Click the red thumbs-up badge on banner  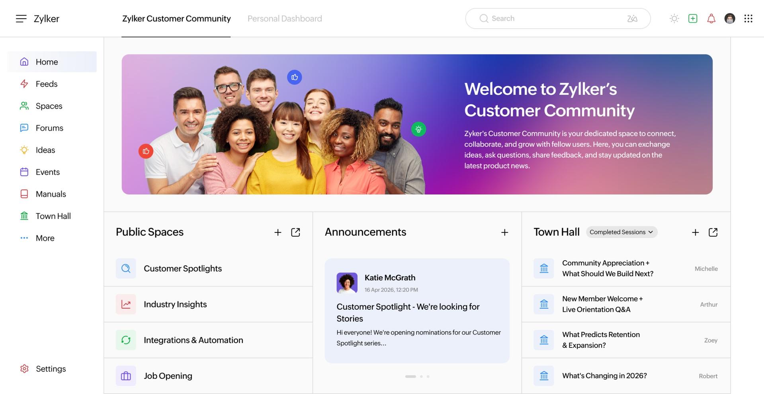coord(146,151)
